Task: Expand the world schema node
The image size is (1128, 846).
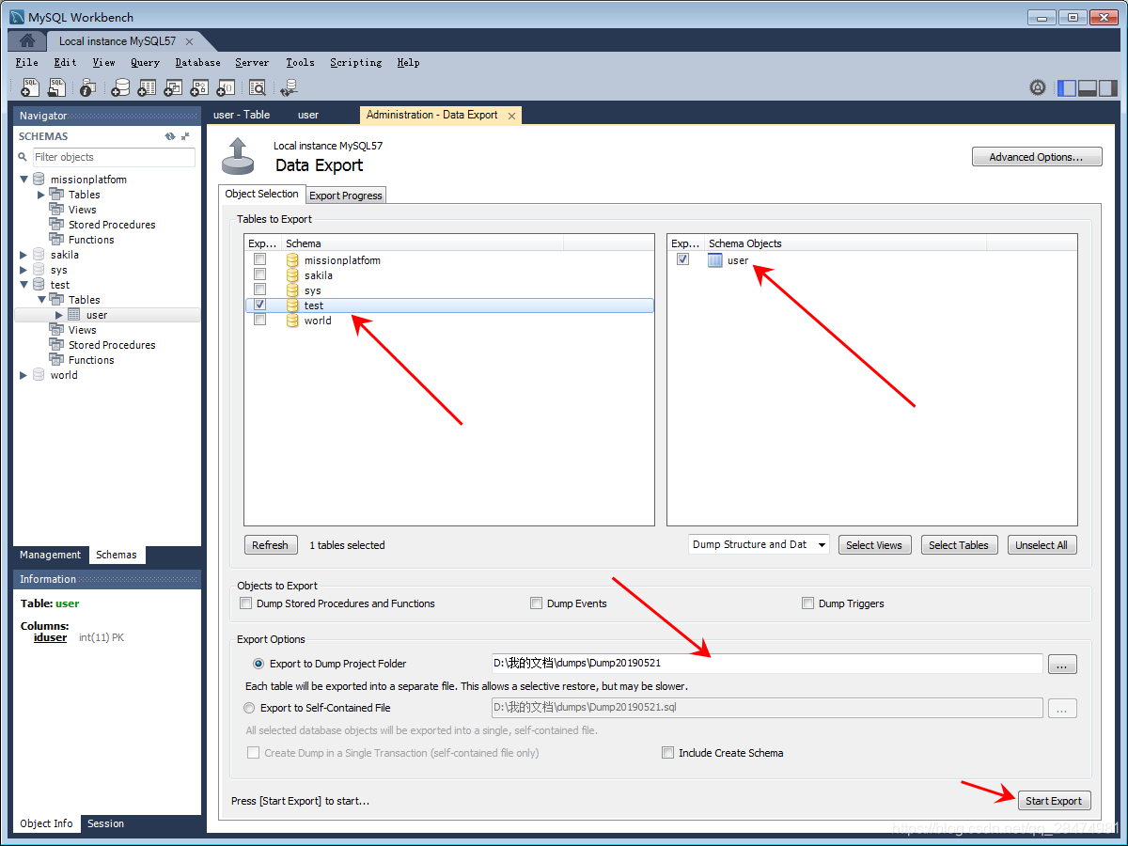Action: click(24, 375)
